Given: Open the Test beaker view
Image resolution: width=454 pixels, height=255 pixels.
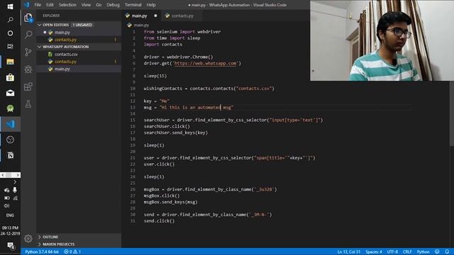Looking at the screenshot, I should (x=28, y=104).
